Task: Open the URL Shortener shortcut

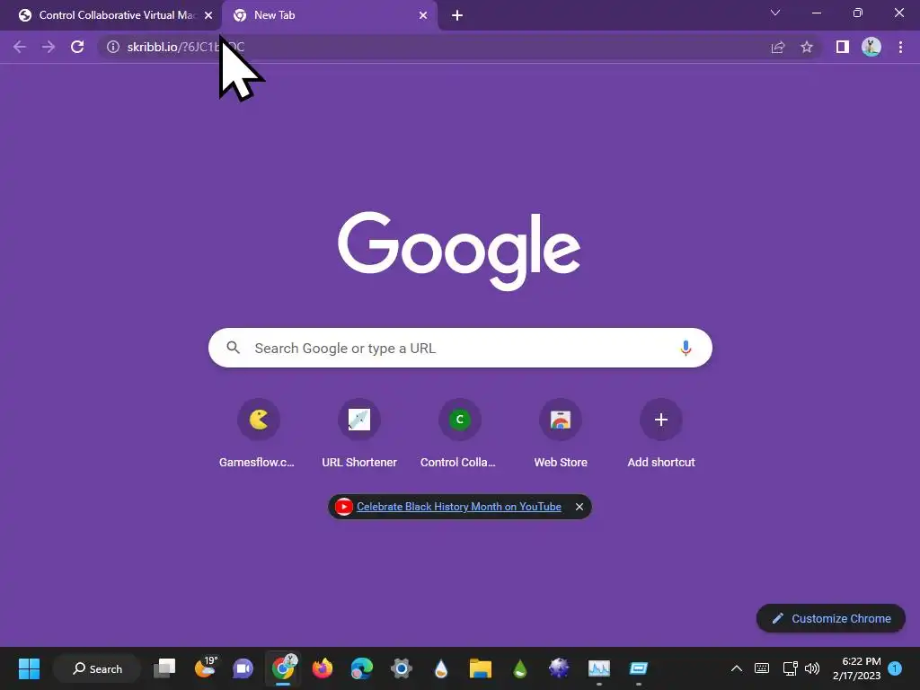Action: click(359, 434)
